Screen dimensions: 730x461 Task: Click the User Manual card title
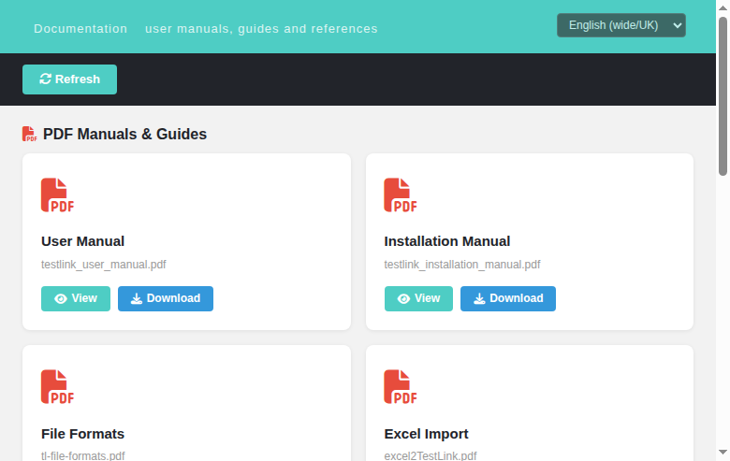tap(83, 241)
